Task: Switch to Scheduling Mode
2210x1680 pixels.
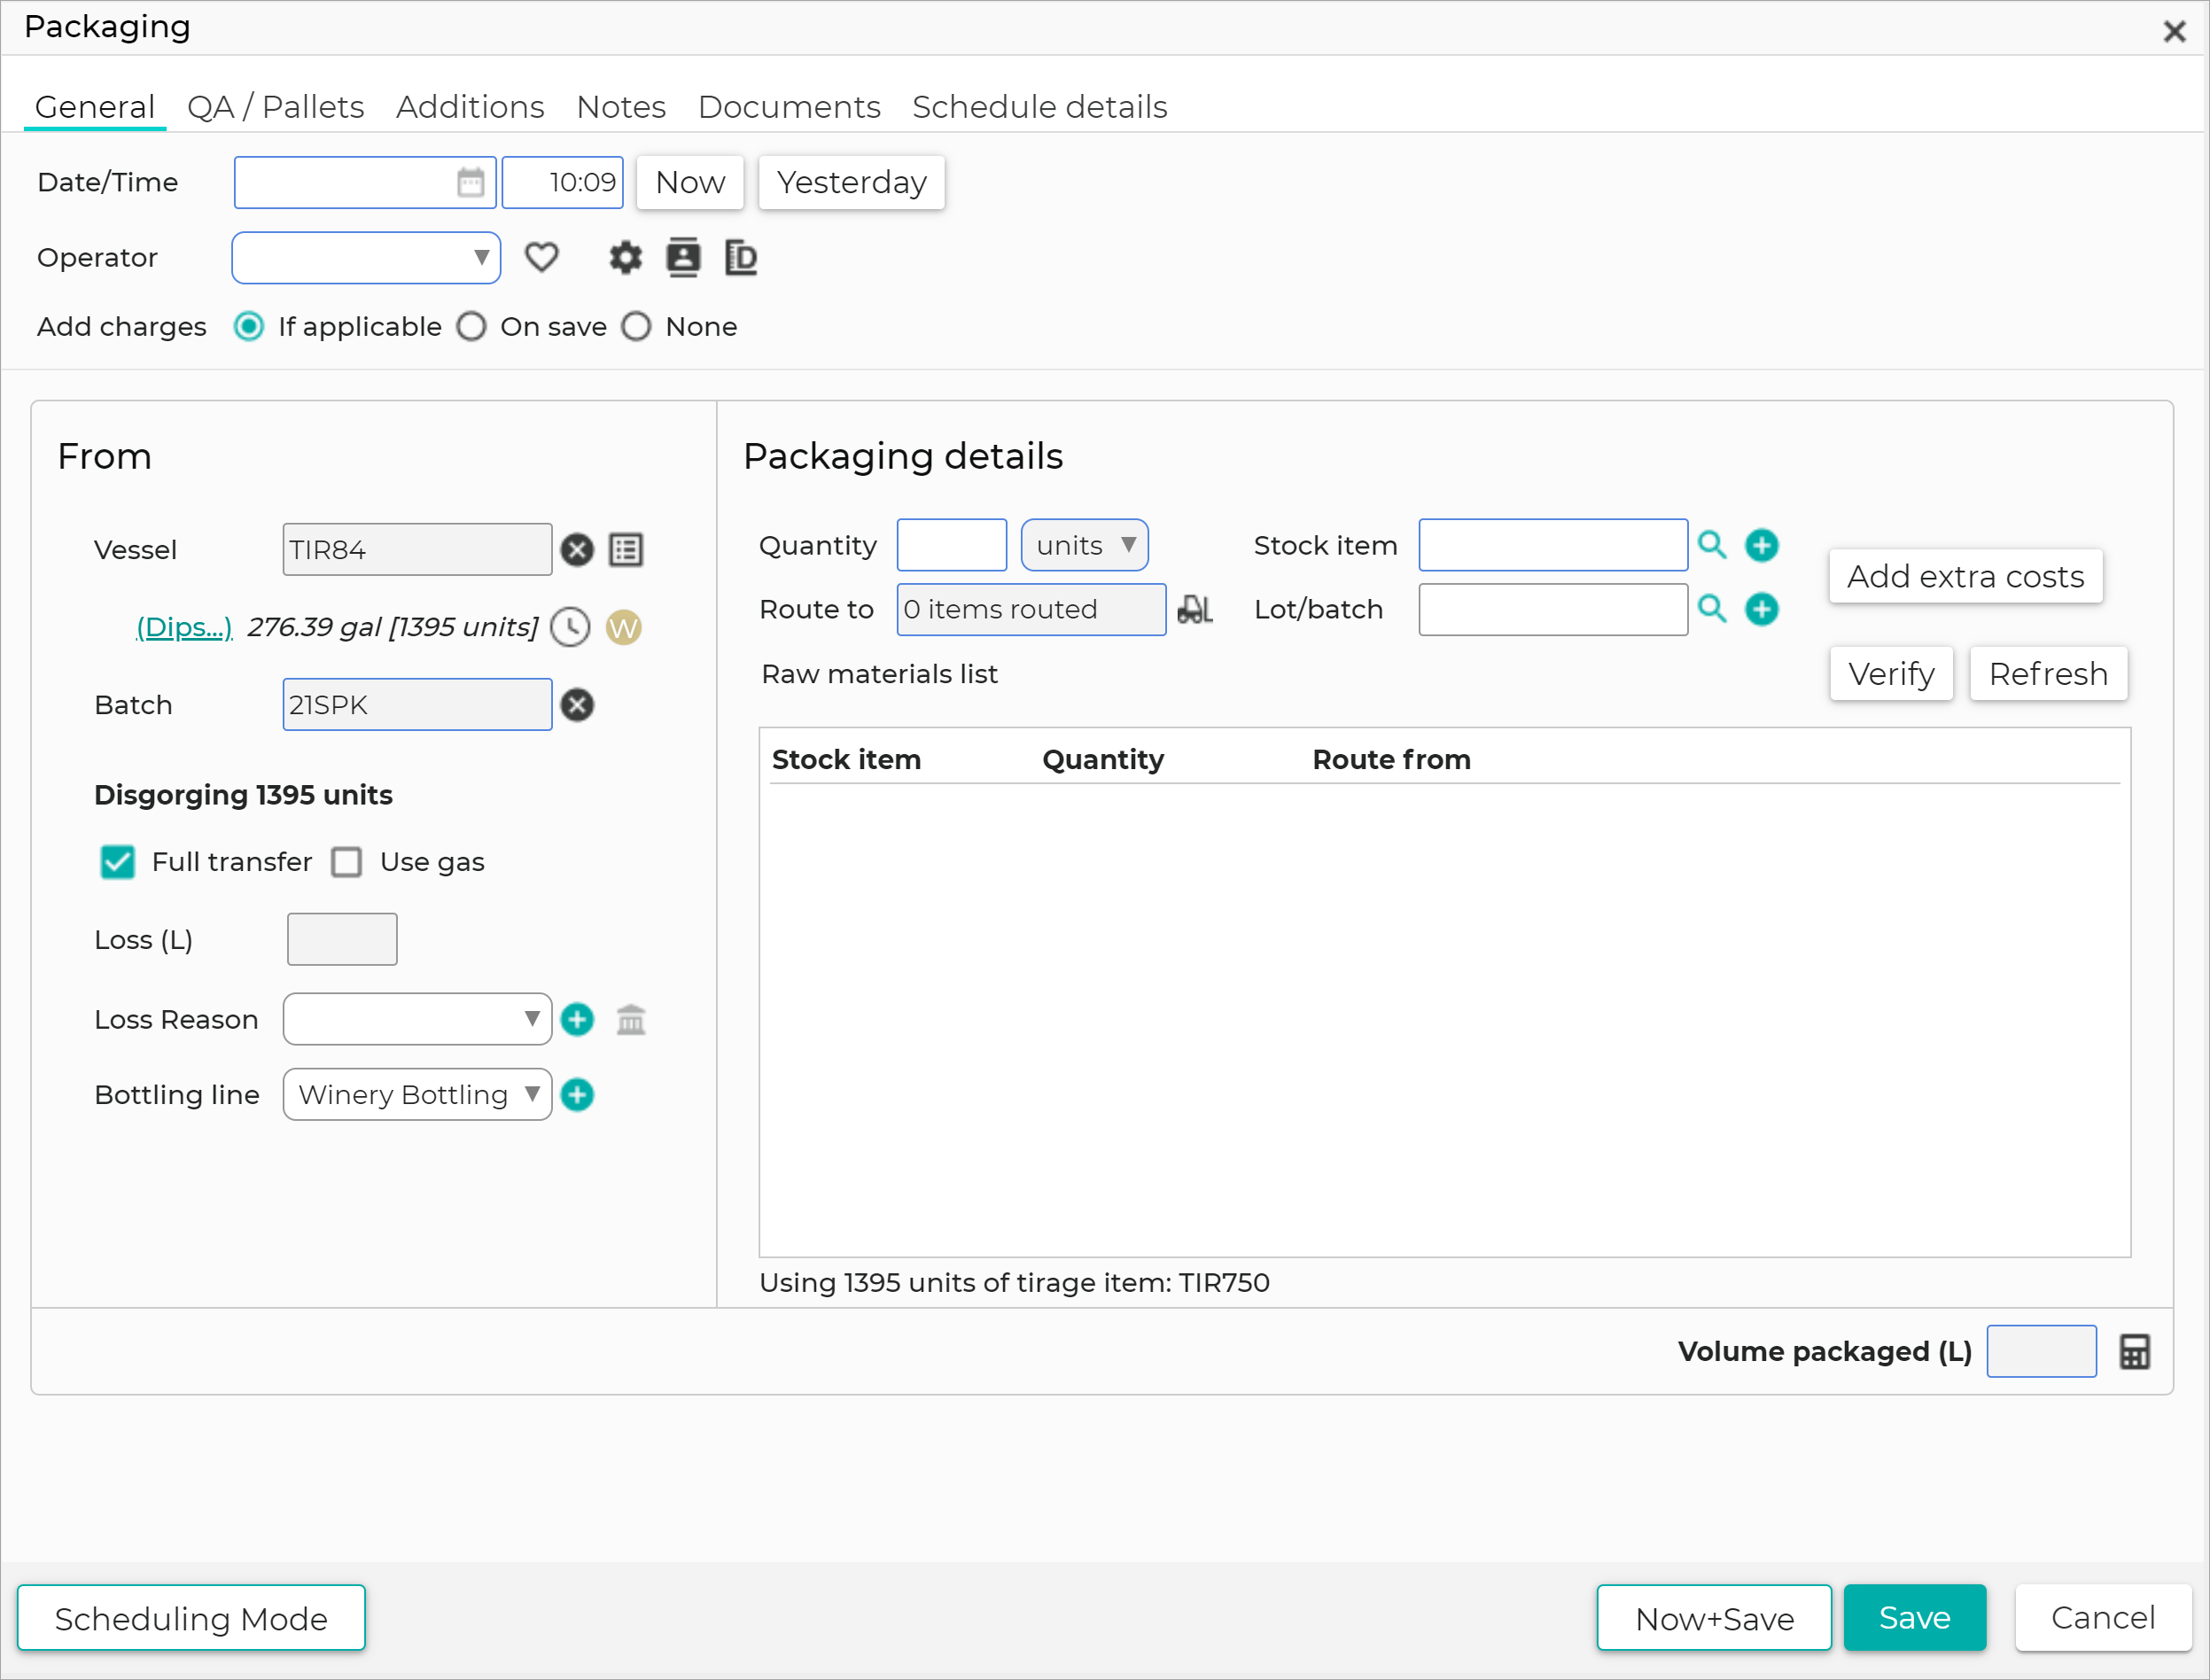Action: point(191,1618)
